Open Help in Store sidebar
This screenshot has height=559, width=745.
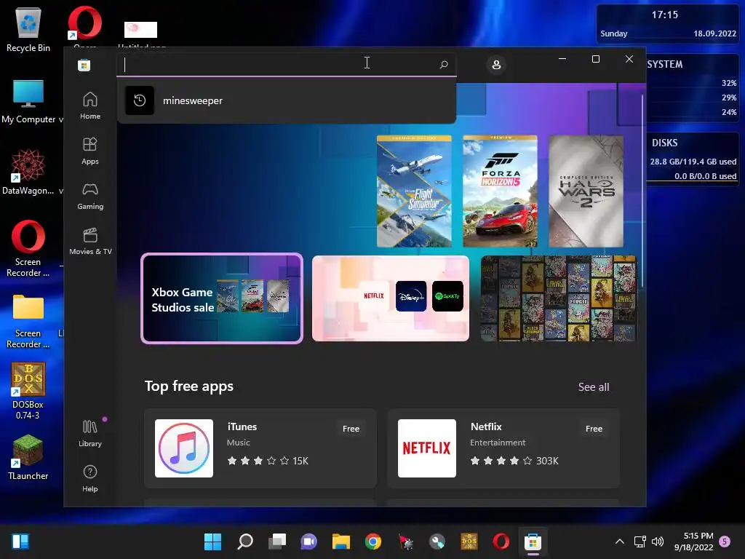click(x=89, y=478)
